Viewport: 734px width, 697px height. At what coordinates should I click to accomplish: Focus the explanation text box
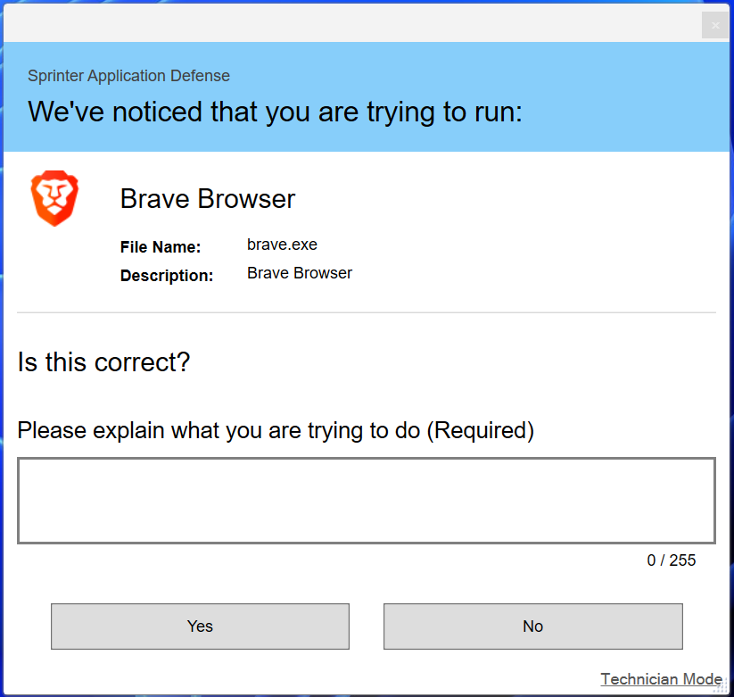pyautogui.click(x=366, y=501)
